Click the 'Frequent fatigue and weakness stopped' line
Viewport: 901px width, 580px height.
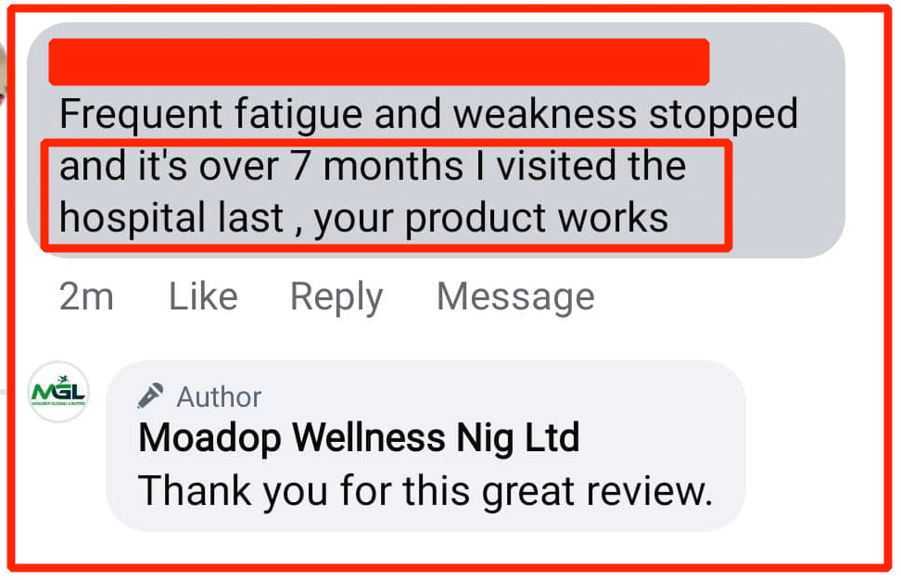point(428,115)
